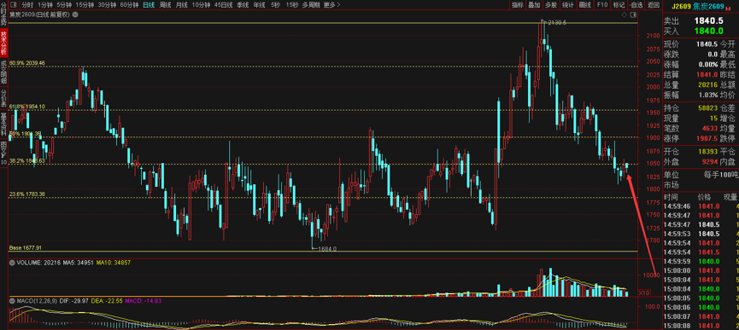Image resolution: width=739 pixels, height=330 pixels.
Task: Switch to 年线 yearly chart
Action: pos(259,5)
